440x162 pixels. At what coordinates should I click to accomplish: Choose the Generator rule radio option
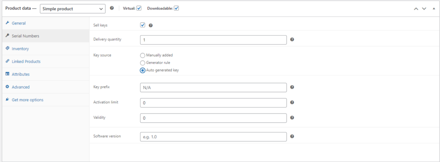[x=143, y=63]
